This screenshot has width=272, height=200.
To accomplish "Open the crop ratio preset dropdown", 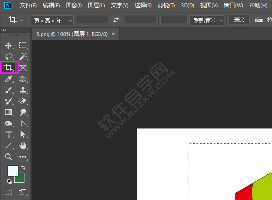I will coord(52,20).
